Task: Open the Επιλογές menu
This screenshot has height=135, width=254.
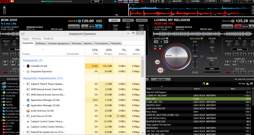Action: (37, 38)
